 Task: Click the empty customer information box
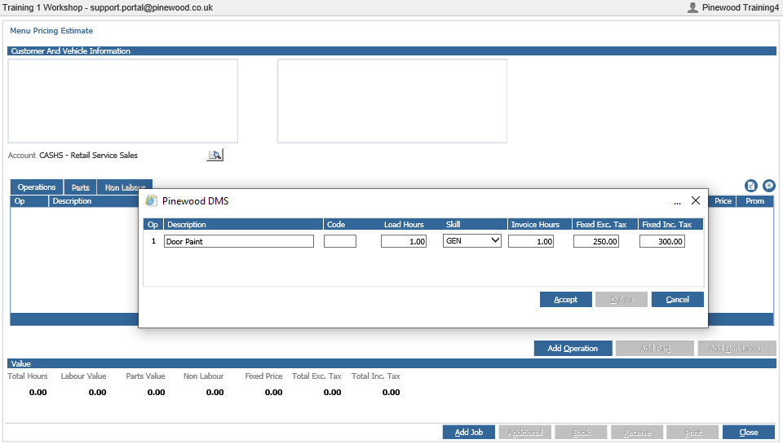point(123,101)
